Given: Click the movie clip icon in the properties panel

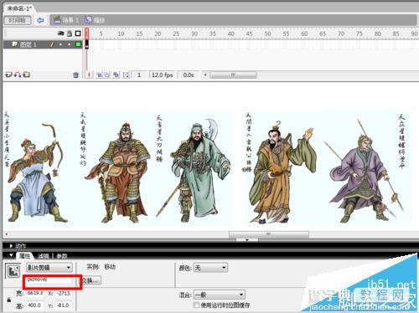Looking at the screenshot, I should click(x=13, y=270).
